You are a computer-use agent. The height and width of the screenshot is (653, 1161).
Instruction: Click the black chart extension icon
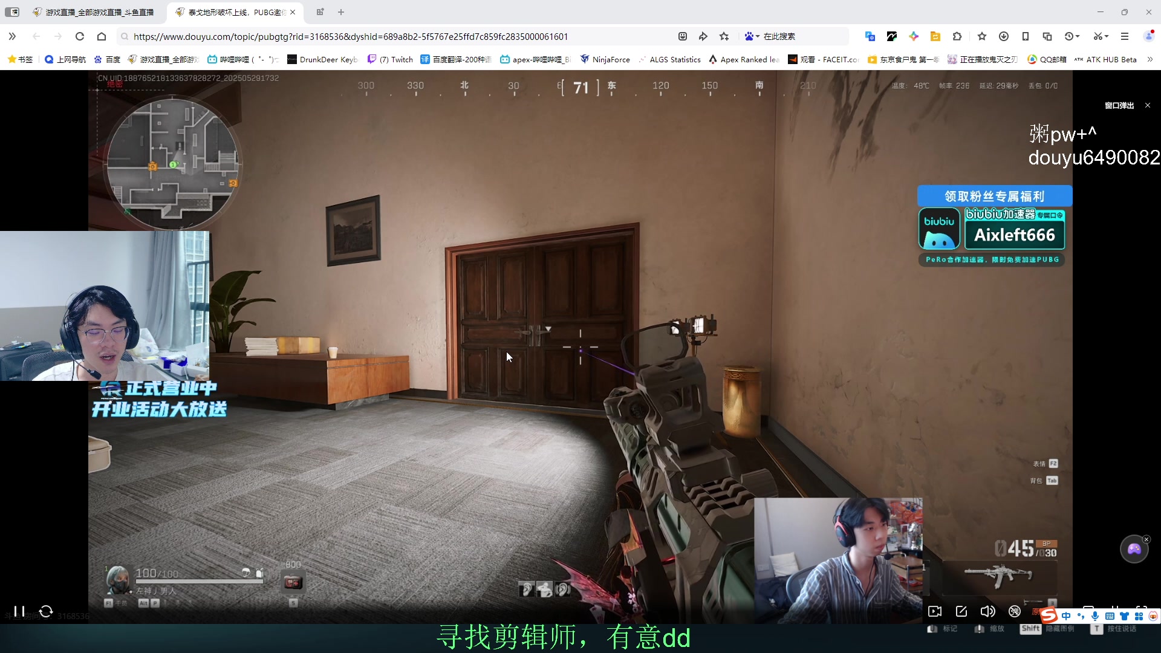[x=892, y=36]
